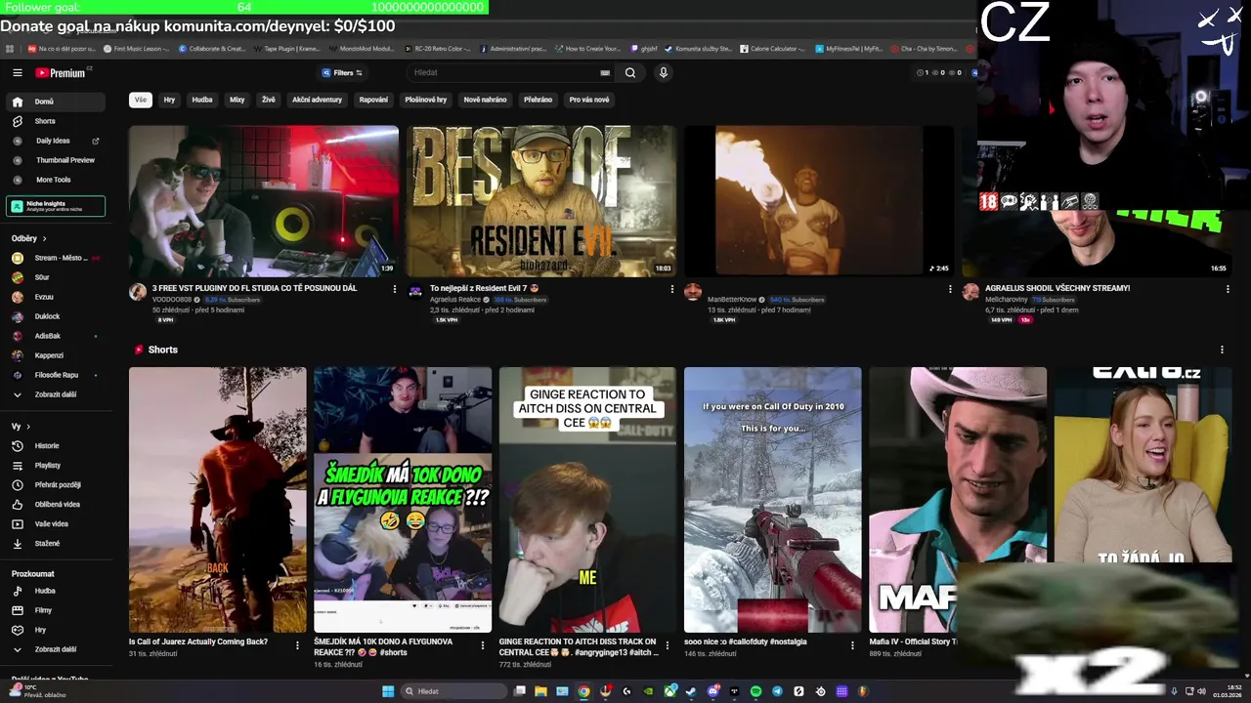The image size is (1251, 703).
Task: Open the Duklock subscription channel
Action: pos(56,316)
